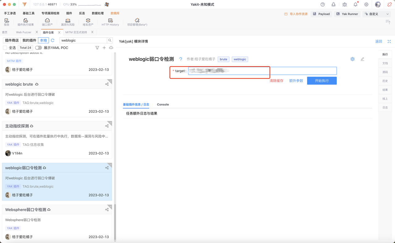Open 额外参数 link
395x243 pixels.
296,81
